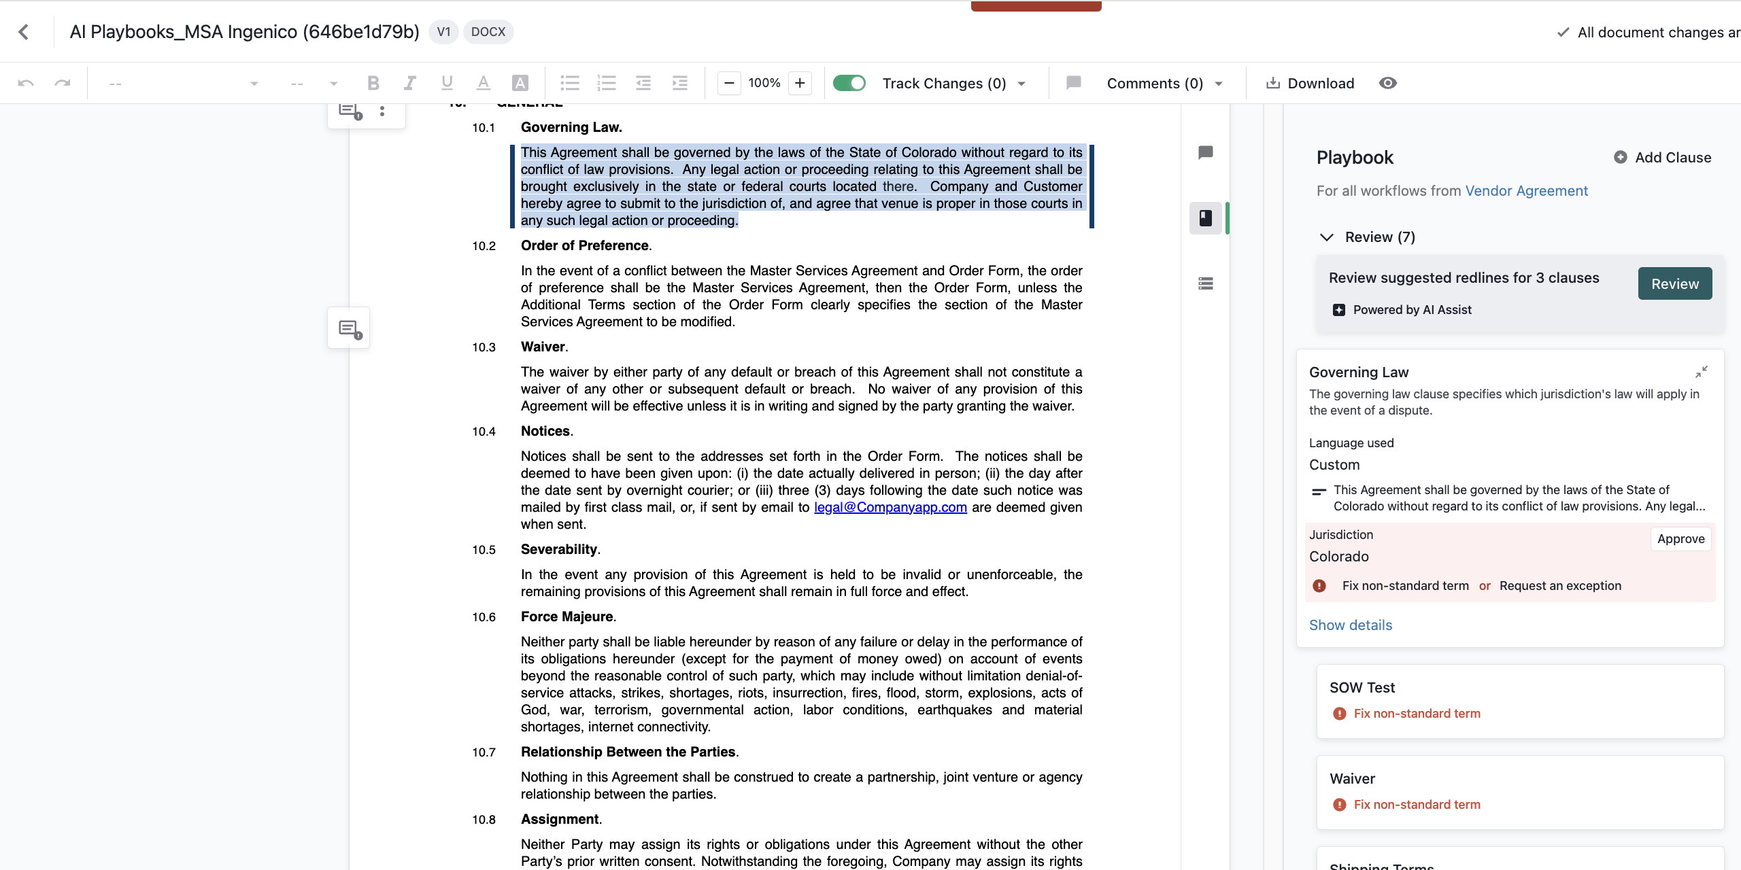Redo the last edit

click(x=63, y=83)
